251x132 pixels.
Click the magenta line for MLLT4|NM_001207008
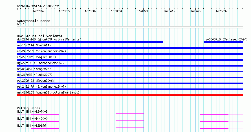click(130, 114)
